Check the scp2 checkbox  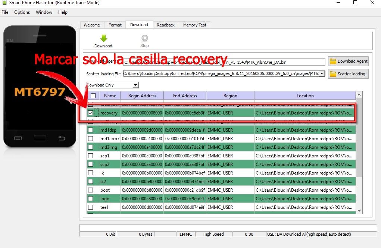tap(90, 164)
